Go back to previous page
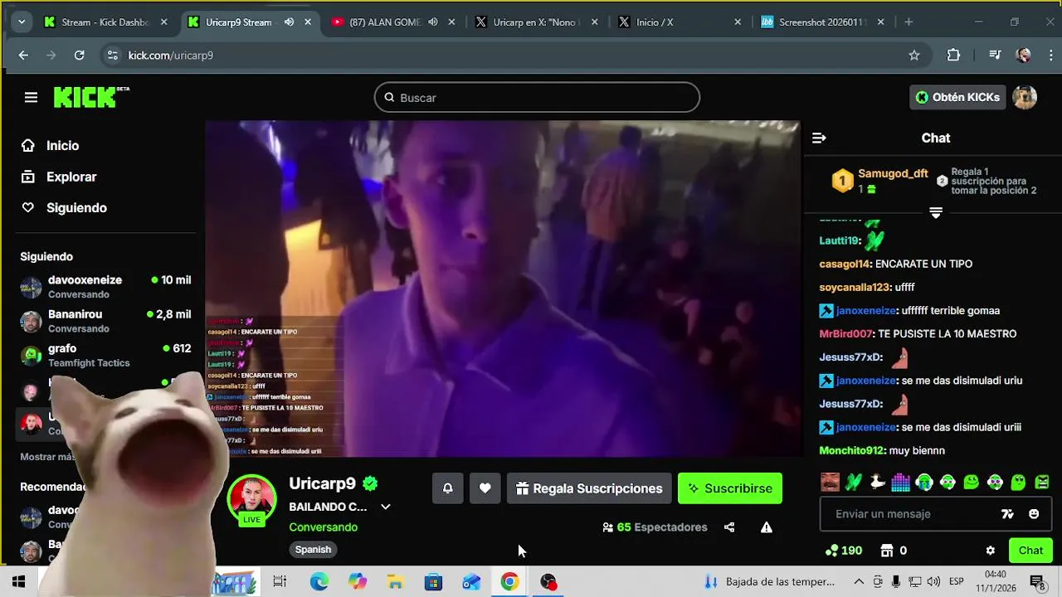Image resolution: width=1062 pixels, height=597 pixels. click(23, 56)
